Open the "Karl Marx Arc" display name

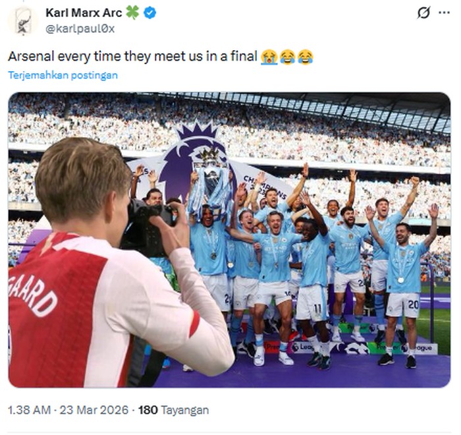click(x=84, y=13)
